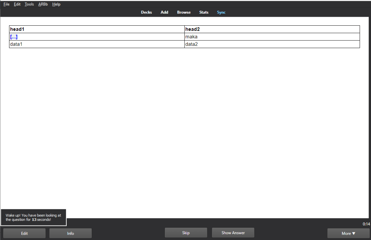The height and width of the screenshot is (240, 371).
Task: Open the Edit menu
Action: pos(17,4)
